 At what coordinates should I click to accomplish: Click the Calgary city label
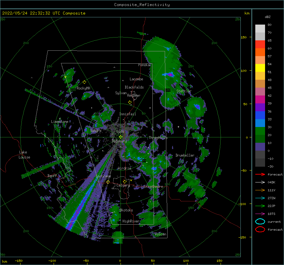[x=123, y=185]
